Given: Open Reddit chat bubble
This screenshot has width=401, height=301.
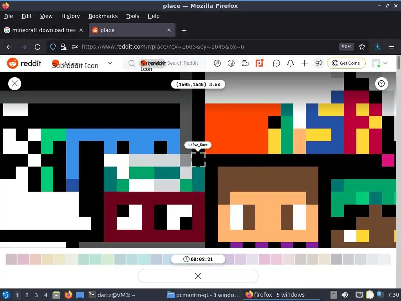Looking at the screenshot, I should pos(276,63).
